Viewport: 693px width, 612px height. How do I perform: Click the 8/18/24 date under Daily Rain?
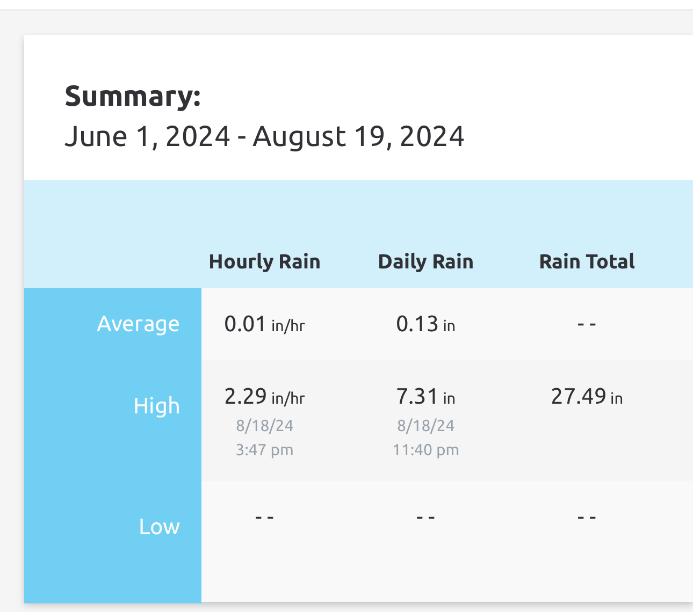(425, 426)
